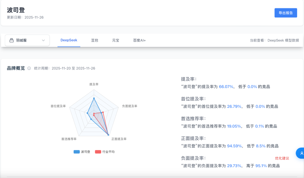The image size is (304, 178).
Task: Click the 66.07% mention rate value
Action: tap(226, 87)
